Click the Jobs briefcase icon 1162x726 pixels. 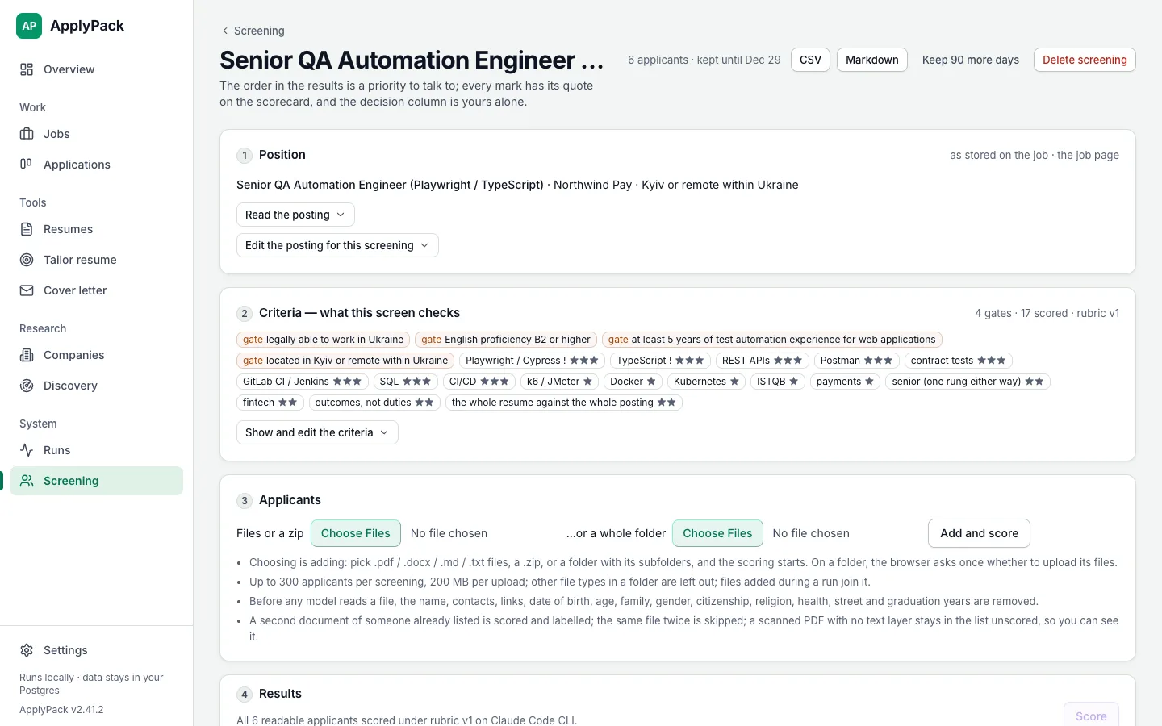[x=27, y=134]
